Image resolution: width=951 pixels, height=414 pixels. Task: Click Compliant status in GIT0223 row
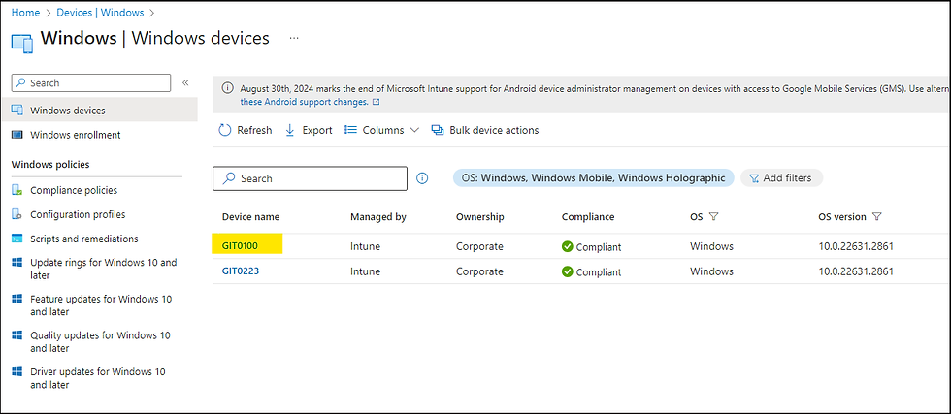tap(591, 271)
